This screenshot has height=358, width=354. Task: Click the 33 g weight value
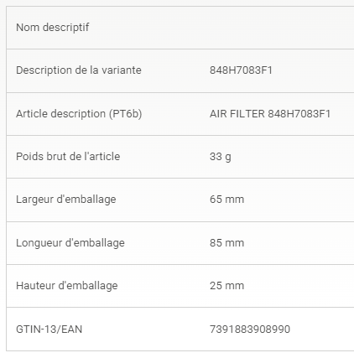pos(221,157)
